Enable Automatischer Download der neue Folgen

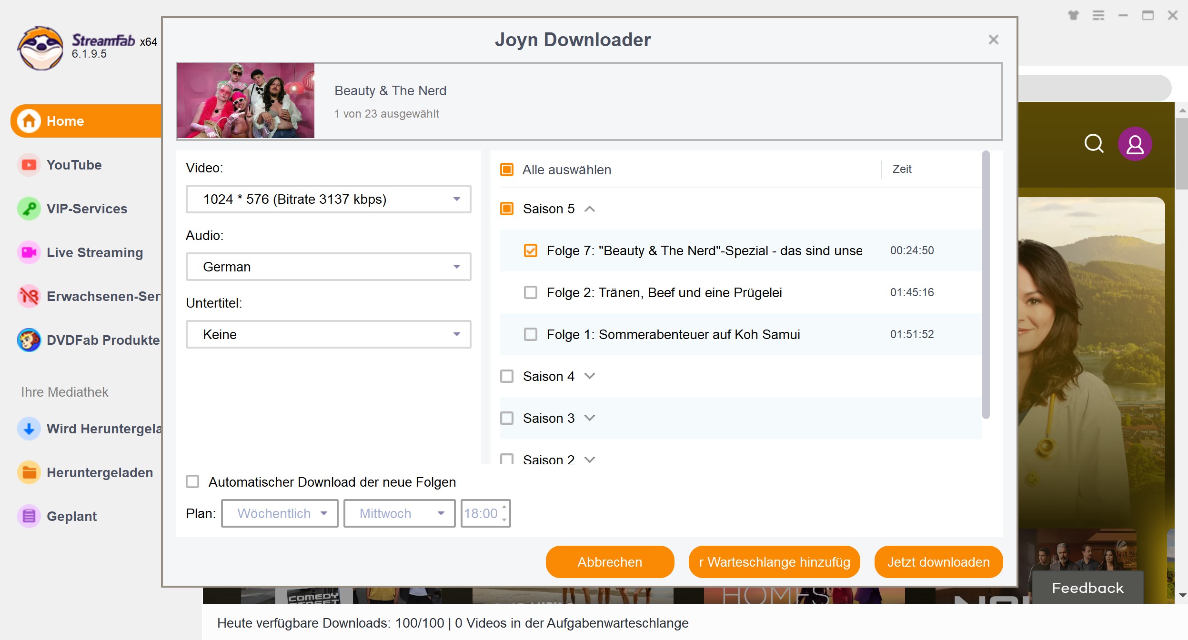point(192,482)
